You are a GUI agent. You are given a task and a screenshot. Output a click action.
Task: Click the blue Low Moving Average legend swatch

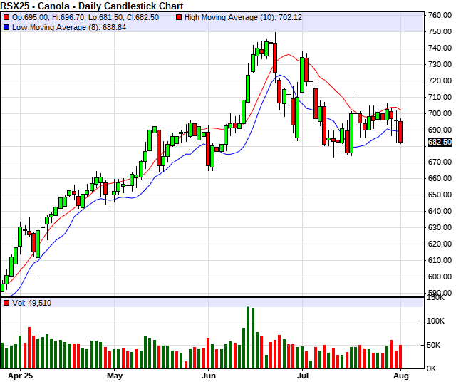coord(6,27)
